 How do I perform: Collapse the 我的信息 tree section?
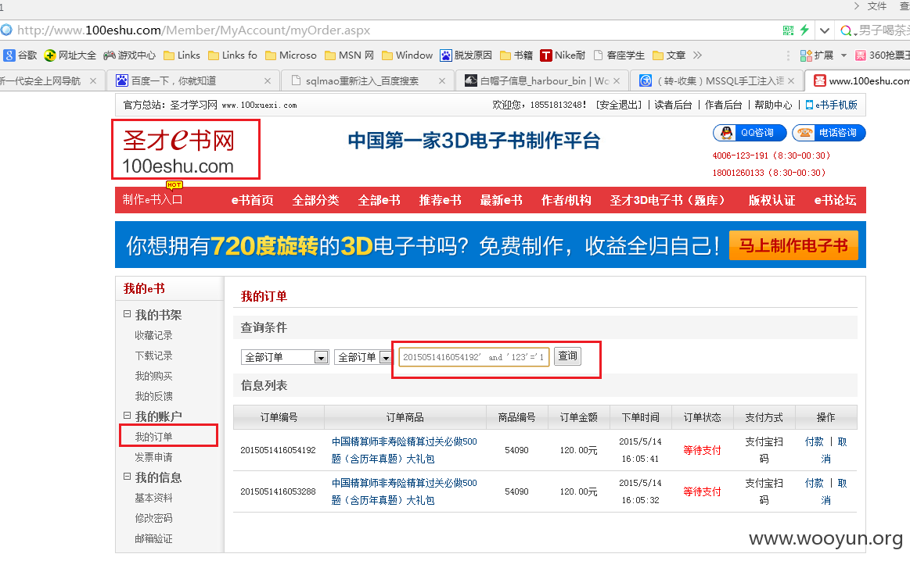127,477
